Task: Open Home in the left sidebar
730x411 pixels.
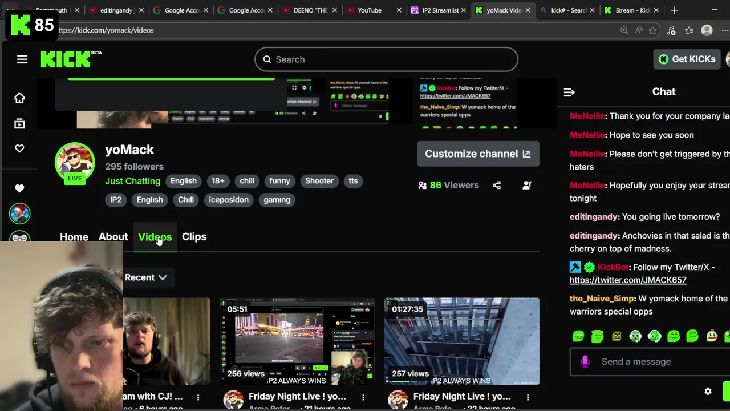Action: click(19, 98)
